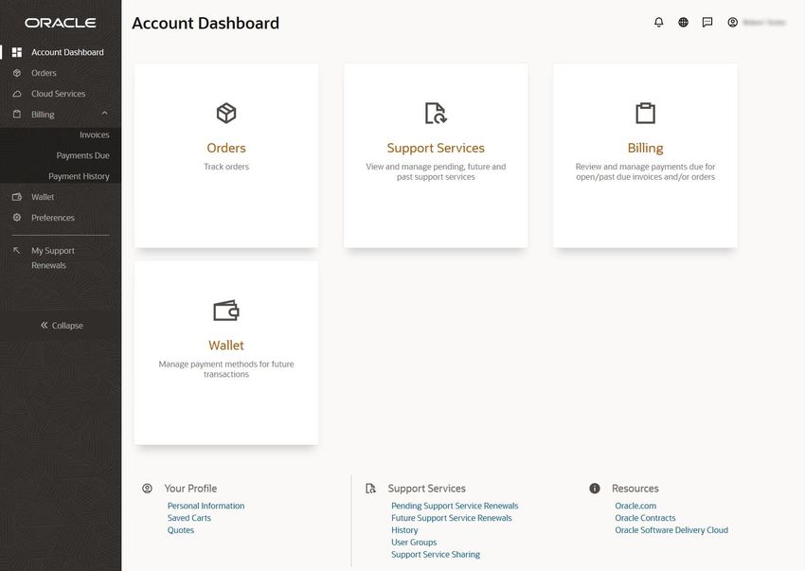
Task: Open Oracle Software Delivery Cloud link
Action: [x=671, y=530]
